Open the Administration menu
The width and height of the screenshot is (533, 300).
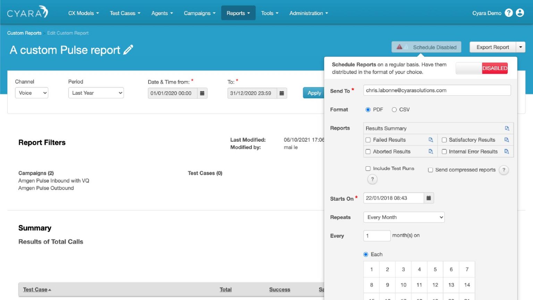(x=308, y=13)
